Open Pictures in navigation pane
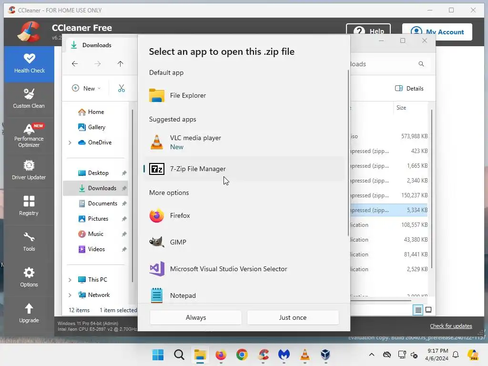This screenshot has height=366, width=488. (x=95, y=219)
